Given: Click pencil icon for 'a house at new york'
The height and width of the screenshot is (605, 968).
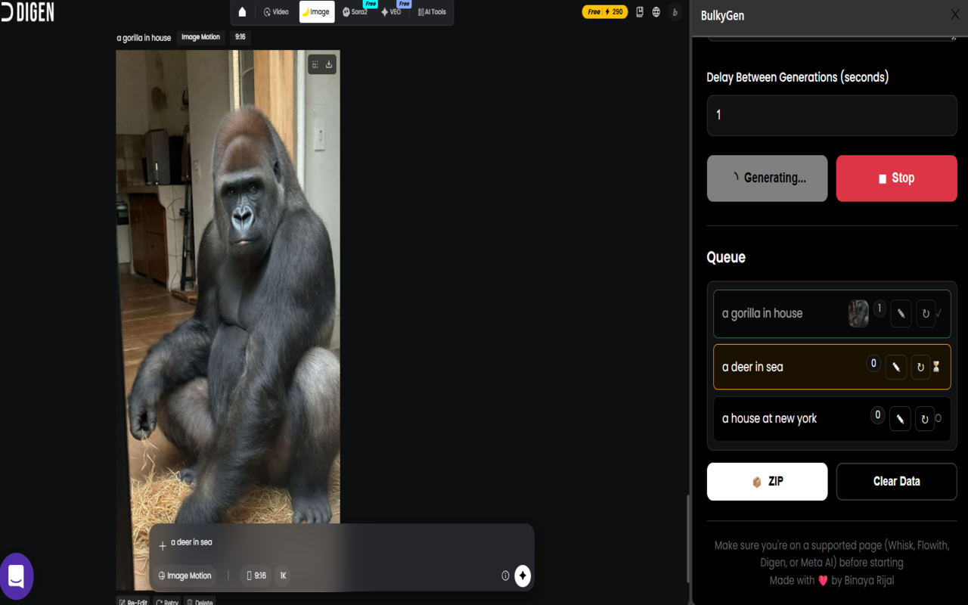Looking at the screenshot, I should pyautogui.click(x=900, y=418).
